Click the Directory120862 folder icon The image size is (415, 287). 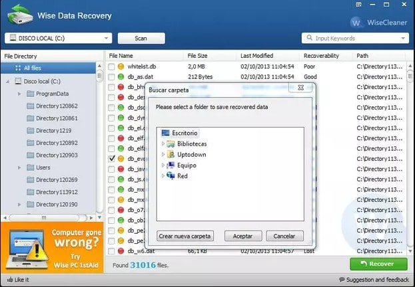(31, 106)
